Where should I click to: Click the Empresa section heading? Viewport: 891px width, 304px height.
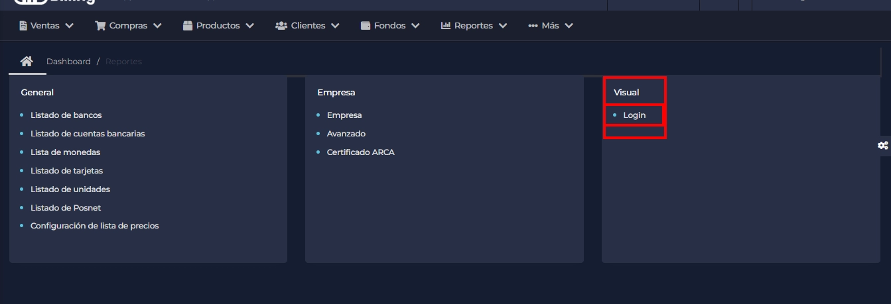click(336, 93)
